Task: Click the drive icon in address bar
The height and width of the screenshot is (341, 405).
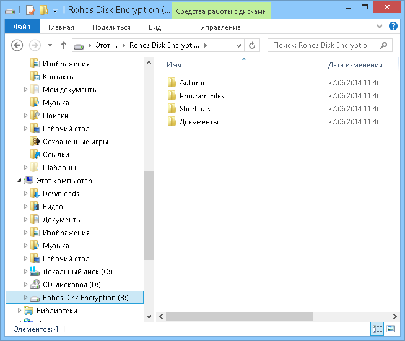Action: point(79,46)
